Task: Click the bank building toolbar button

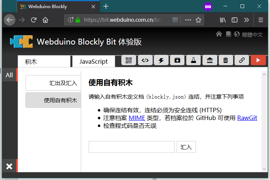Action: [x=210, y=60]
